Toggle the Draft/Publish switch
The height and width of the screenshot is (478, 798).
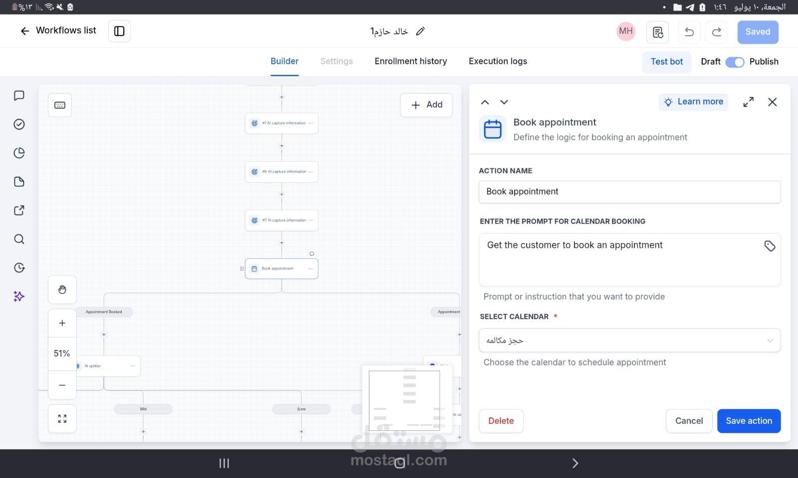pyautogui.click(x=735, y=62)
